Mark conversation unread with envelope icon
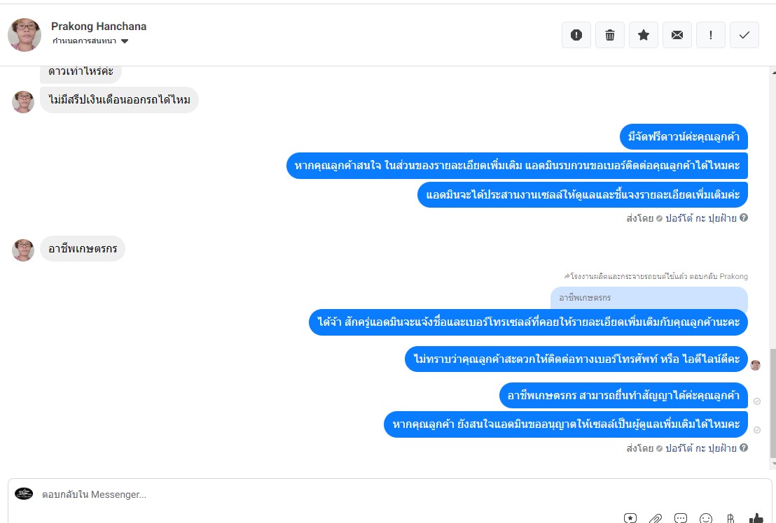Viewport: 776px width, 523px height. [x=677, y=35]
